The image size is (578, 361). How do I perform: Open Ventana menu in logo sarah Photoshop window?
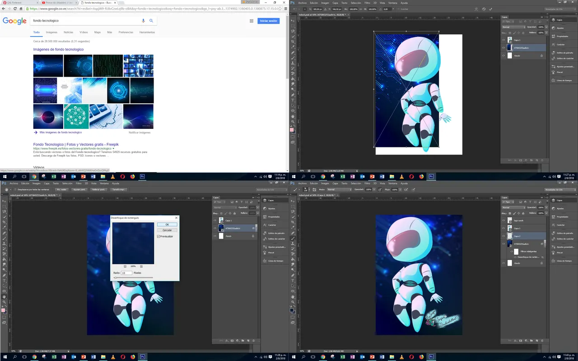393,183
